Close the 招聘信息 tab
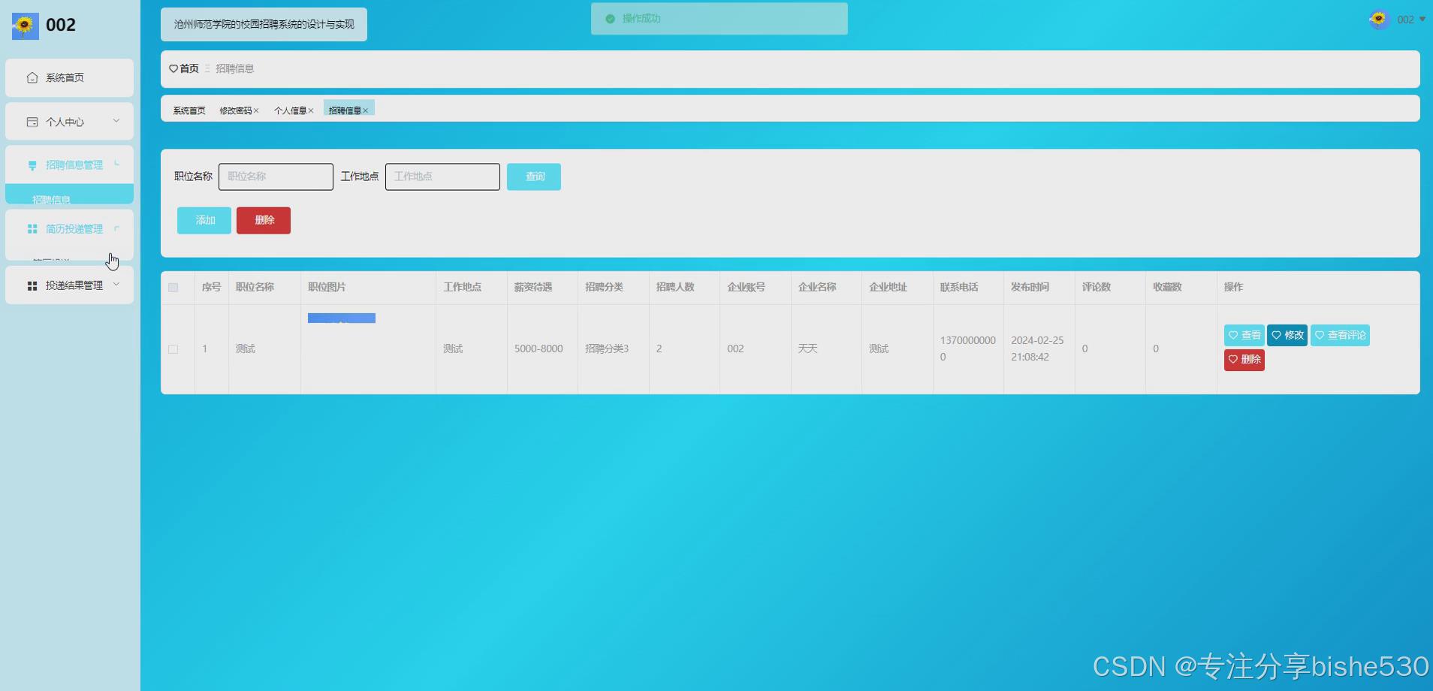The image size is (1433, 691). click(x=366, y=110)
